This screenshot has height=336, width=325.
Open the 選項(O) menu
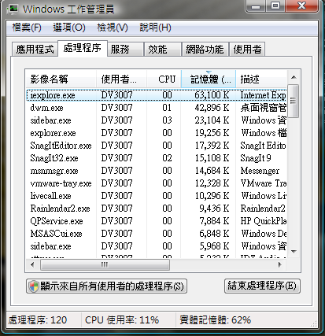(x=69, y=28)
